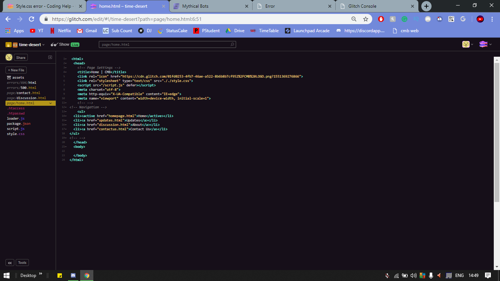This screenshot has height=281, width=500.
Task: Click the address bar URL
Action: [127, 19]
